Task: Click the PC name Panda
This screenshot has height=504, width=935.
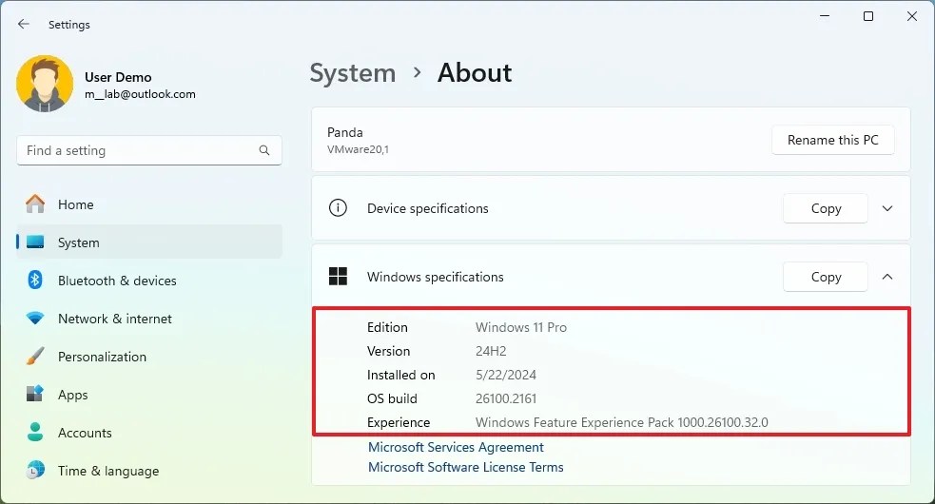Action: click(344, 132)
